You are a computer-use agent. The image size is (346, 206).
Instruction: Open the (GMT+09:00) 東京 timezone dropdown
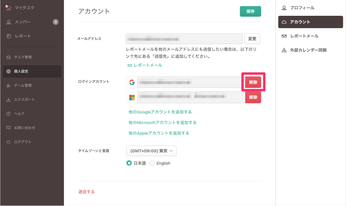pyautogui.click(x=151, y=151)
